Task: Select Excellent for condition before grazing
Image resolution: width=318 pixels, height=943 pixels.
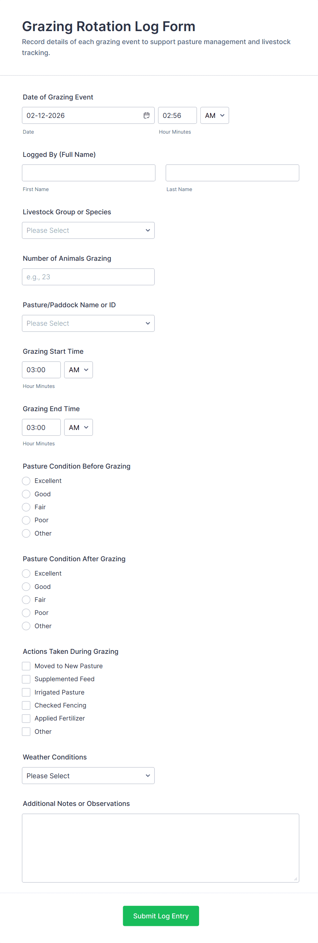Action: 26,481
